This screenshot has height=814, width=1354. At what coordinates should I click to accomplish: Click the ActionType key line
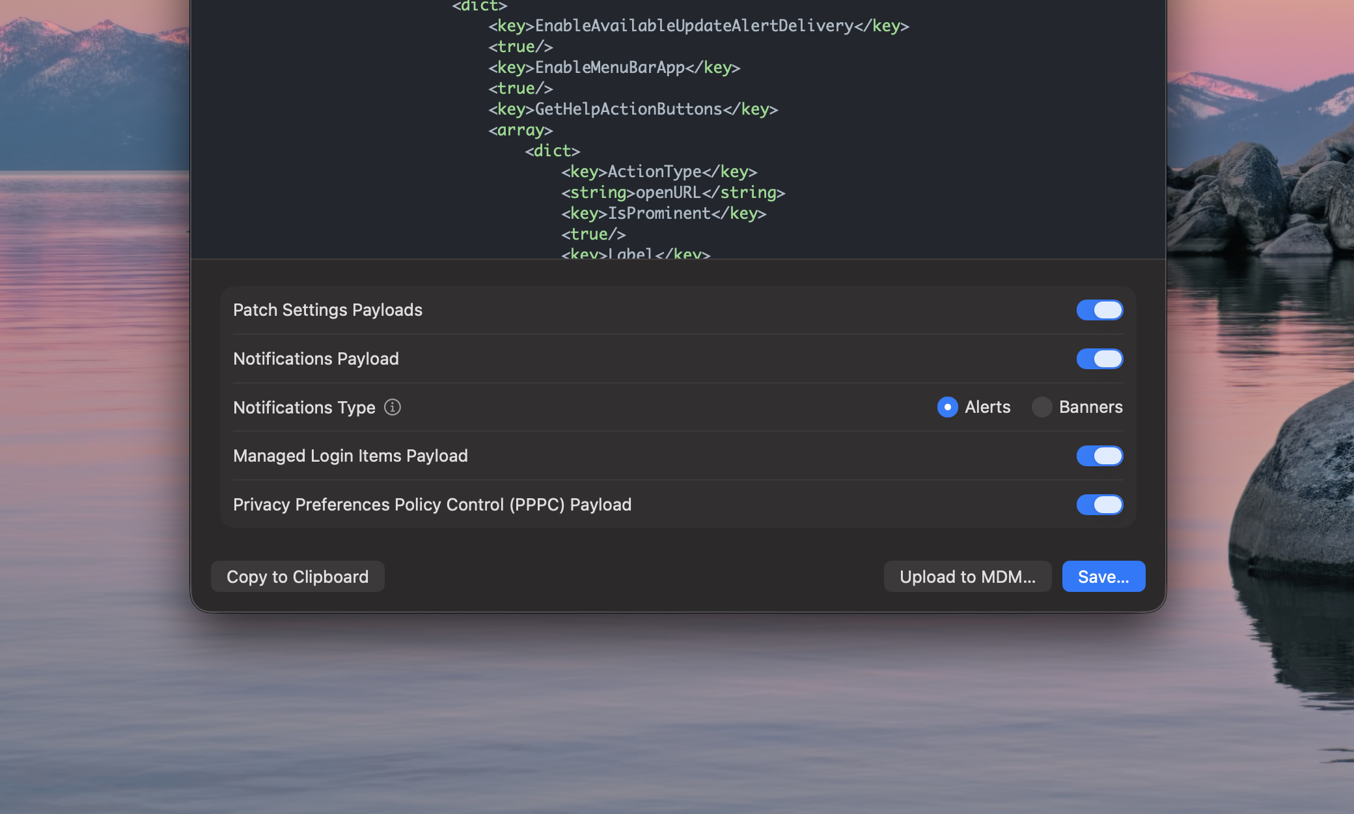(x=659, y=171)
